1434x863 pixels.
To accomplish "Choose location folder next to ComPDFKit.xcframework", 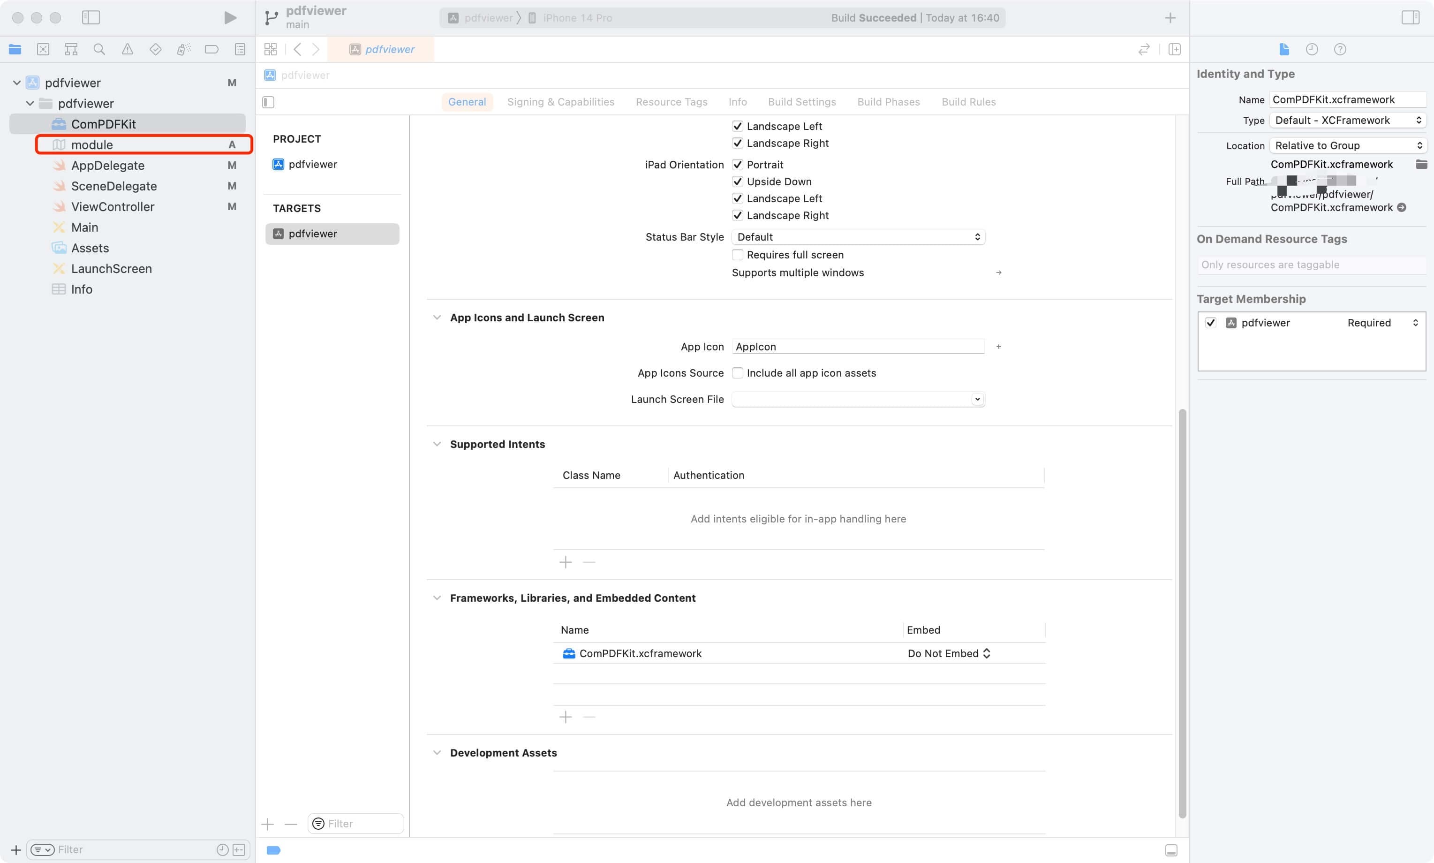I will 1421,165.
